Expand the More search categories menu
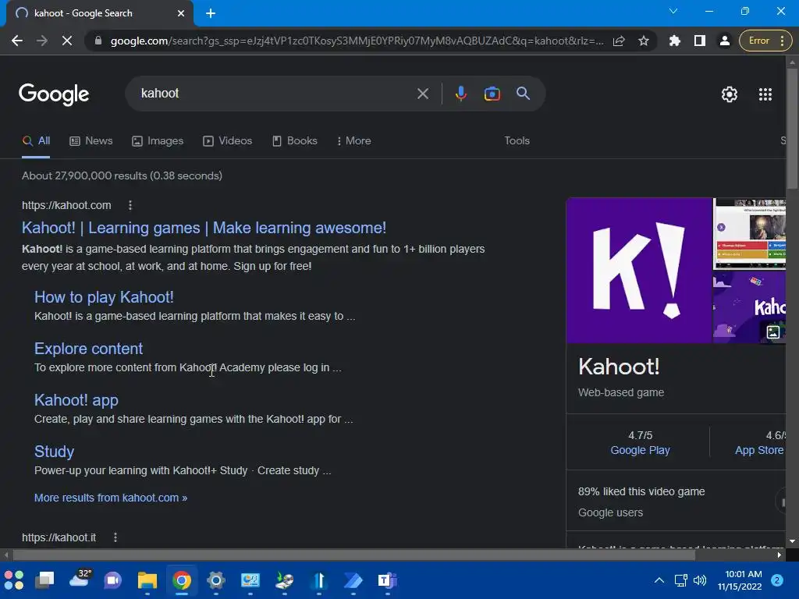Screen dimensions: 799x599 [353, 141]
